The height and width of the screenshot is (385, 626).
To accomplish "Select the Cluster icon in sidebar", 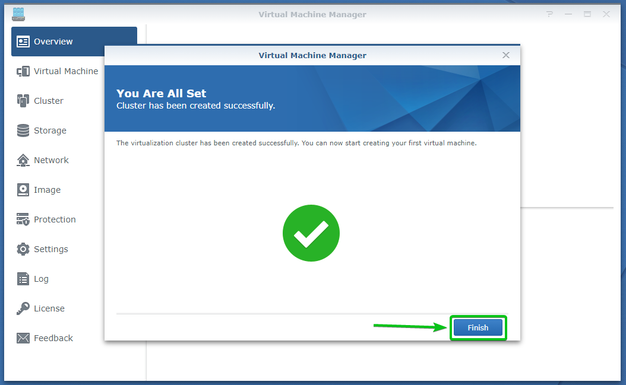I will tap(23, 101).
